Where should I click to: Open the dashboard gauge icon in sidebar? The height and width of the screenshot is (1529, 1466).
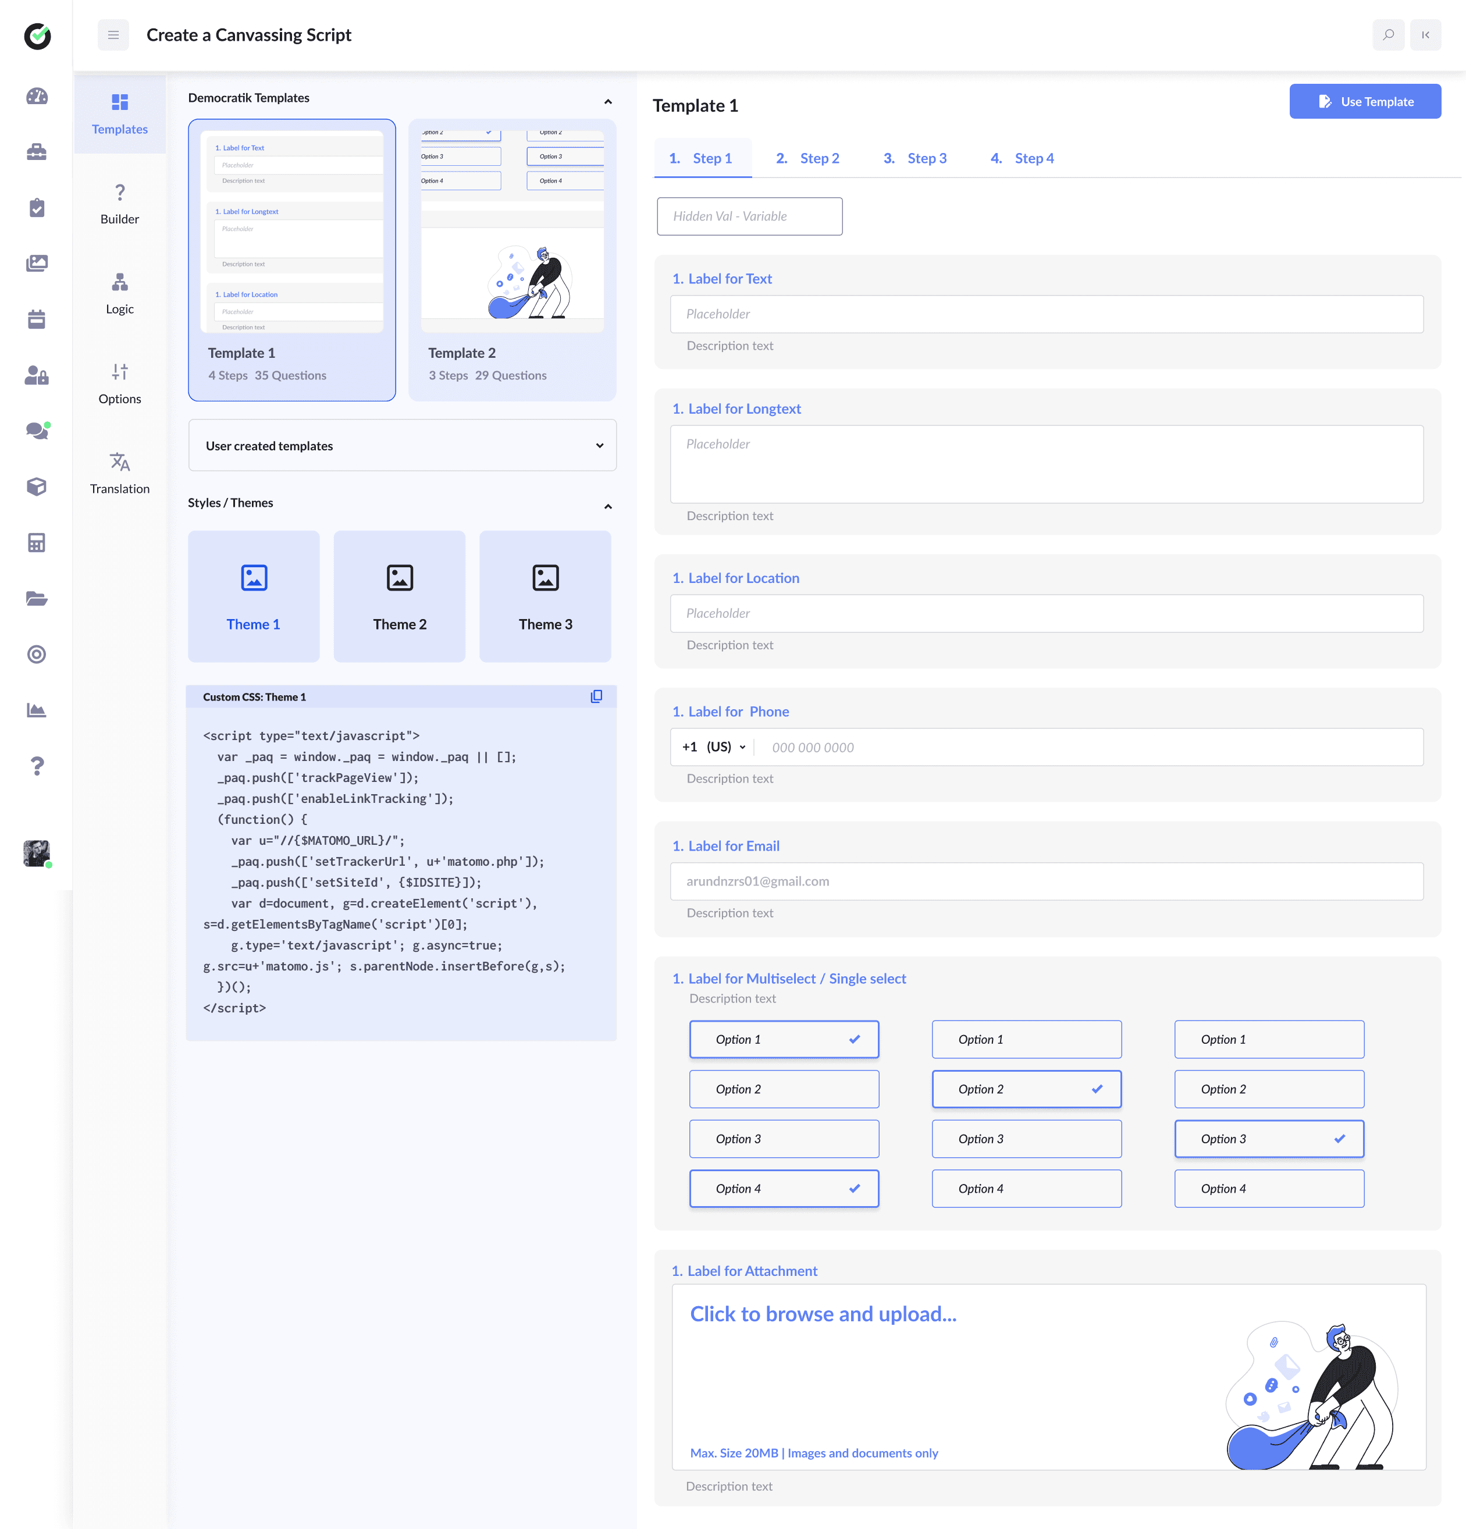coord(37,96)
